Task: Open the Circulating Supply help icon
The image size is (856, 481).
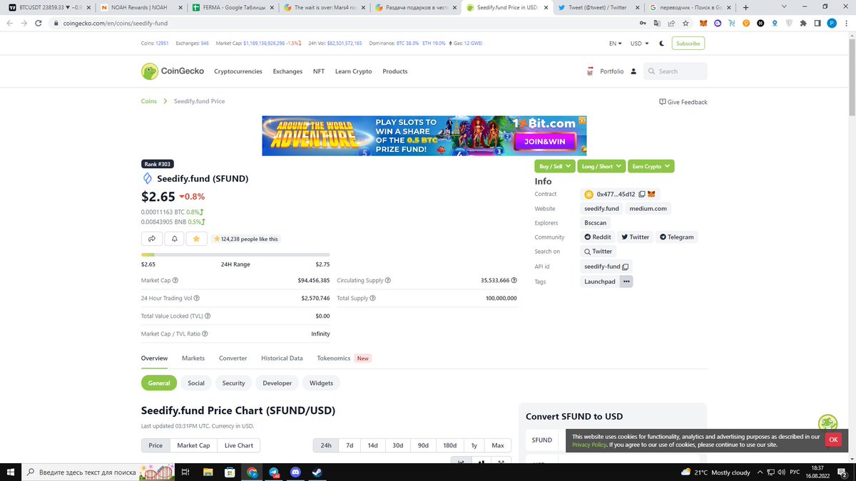Action: pyautogui.click(x=388, y=281)
